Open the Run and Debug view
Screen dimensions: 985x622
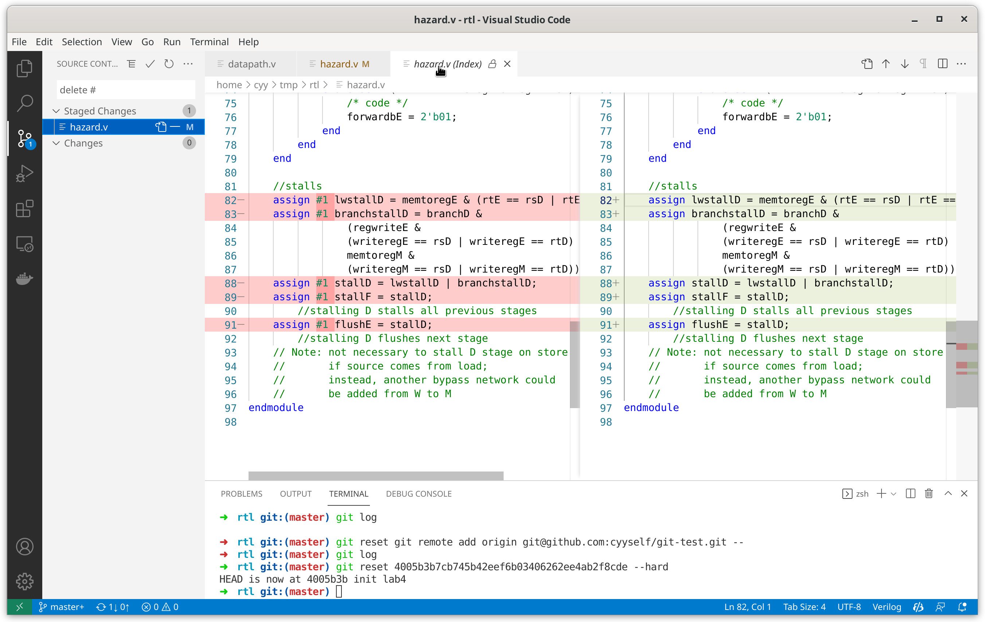coord(24,173)
